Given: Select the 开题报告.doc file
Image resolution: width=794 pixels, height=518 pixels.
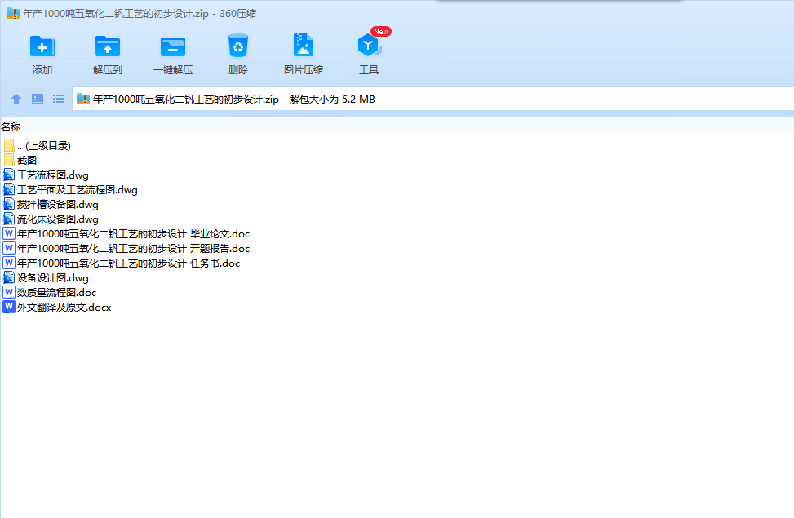Looking at the screenshot, I should tap(126, 249).
